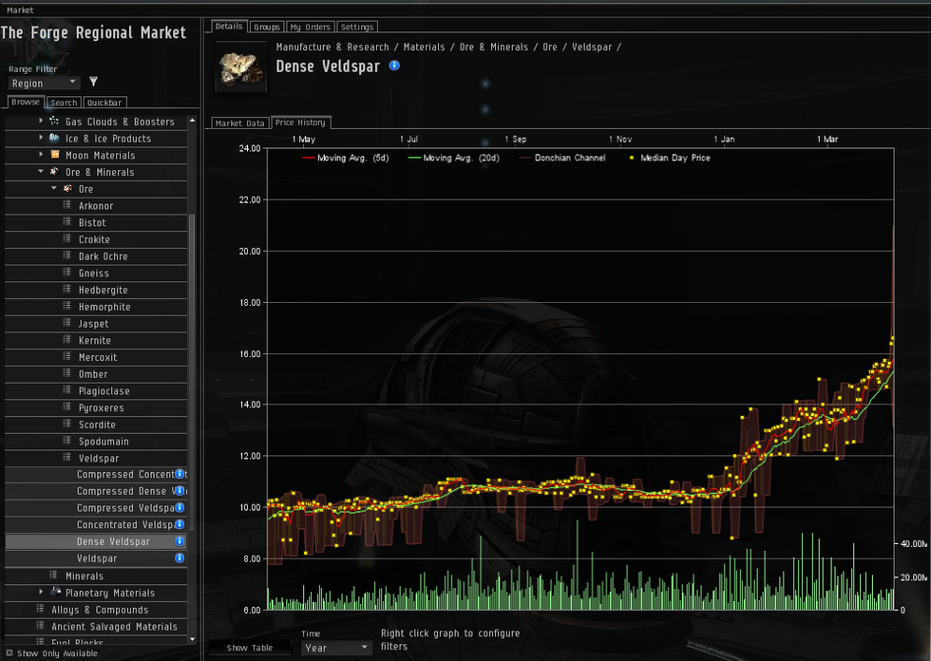
Task: Click info icon beside Dense Veldspar title
Action: [394, 66]
